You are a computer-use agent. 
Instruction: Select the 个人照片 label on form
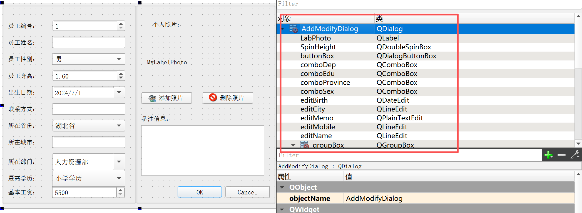(166, 24)
